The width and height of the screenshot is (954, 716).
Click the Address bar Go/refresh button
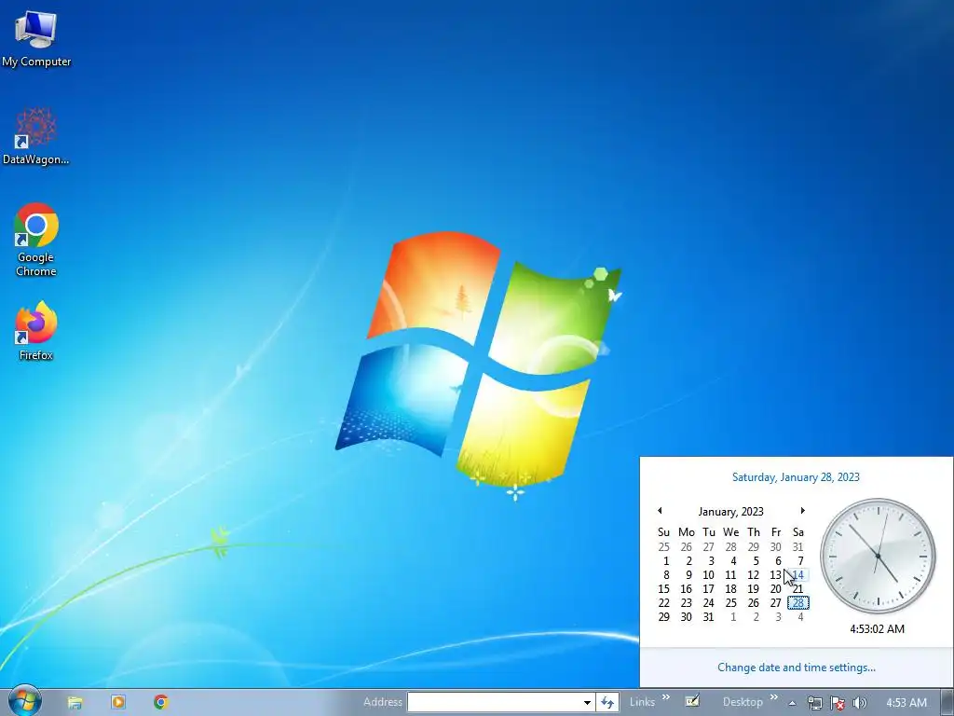coord(607,702)
